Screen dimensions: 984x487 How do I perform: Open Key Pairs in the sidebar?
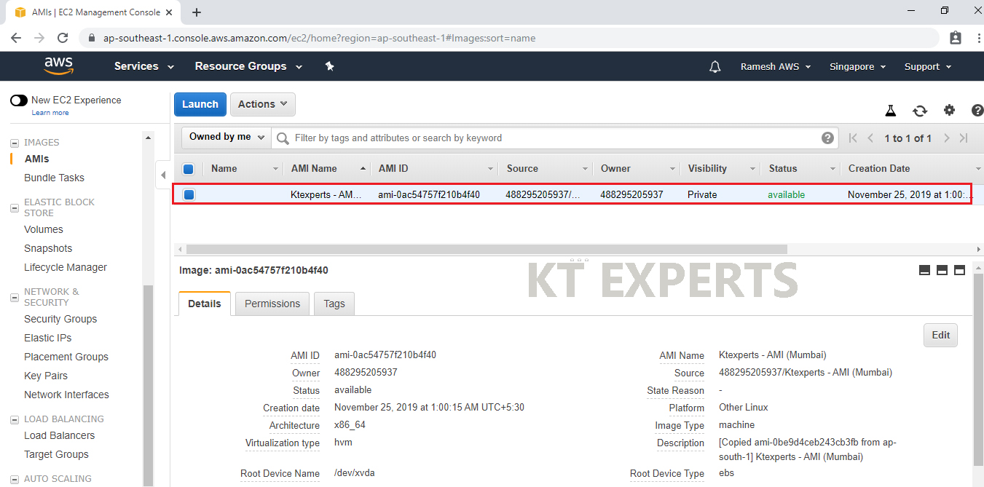(x=46, y=376)
